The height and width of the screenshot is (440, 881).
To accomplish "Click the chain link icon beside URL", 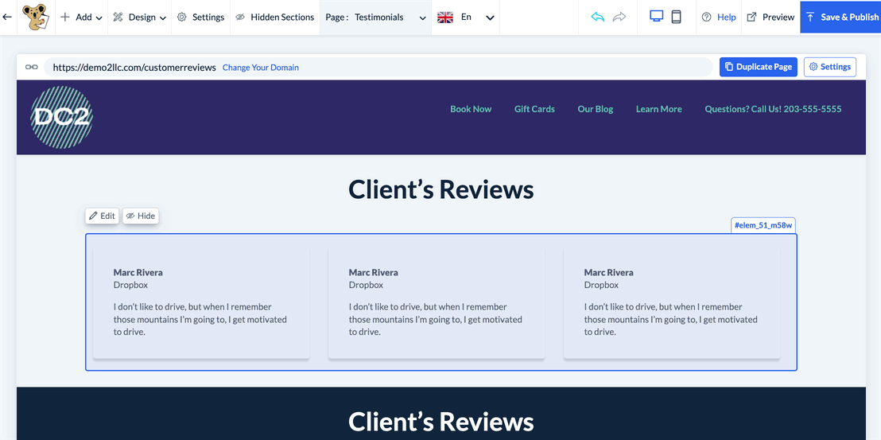I will point(32,68).
